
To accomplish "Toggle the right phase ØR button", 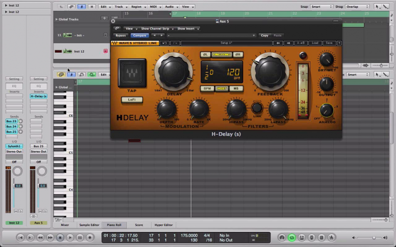I will [x=238, y=55].
